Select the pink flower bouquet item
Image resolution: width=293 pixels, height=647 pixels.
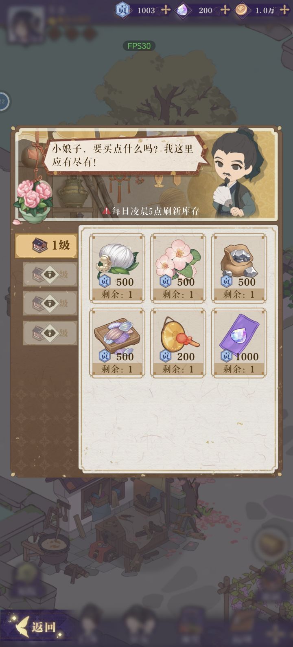(178, 268)
